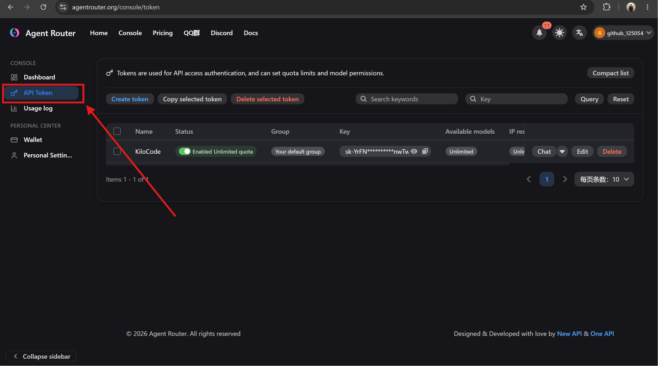Switch to Compact list view

[610, 73]
